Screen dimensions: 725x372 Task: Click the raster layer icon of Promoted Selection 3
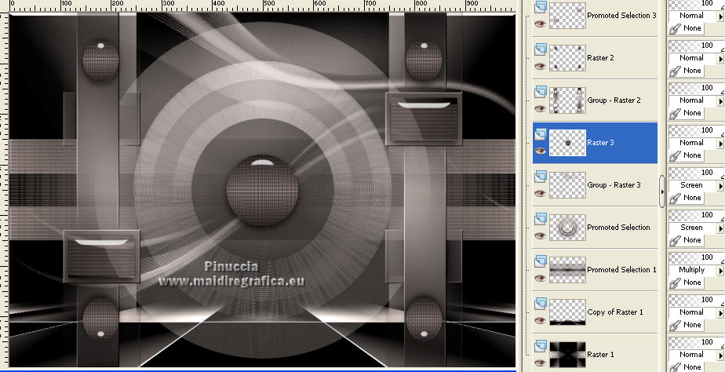[540, 7]
